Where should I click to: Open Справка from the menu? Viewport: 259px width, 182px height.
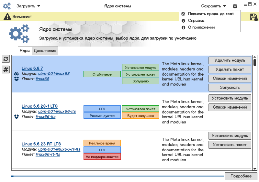196,21
